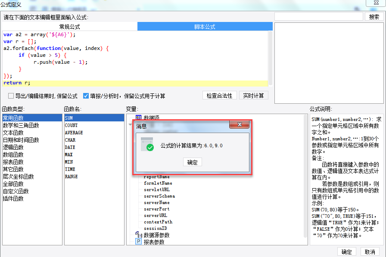Confirm with bottom 确定 button
Image resolution: width=386 pixels, height=257 pixels.
347,252
